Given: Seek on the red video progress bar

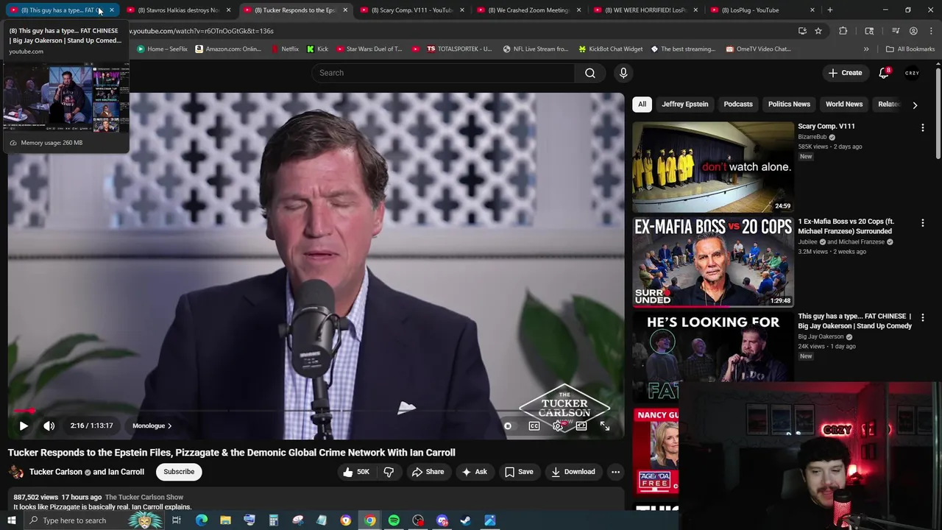Looking at the screenshot, I should (x=316, y=411).
